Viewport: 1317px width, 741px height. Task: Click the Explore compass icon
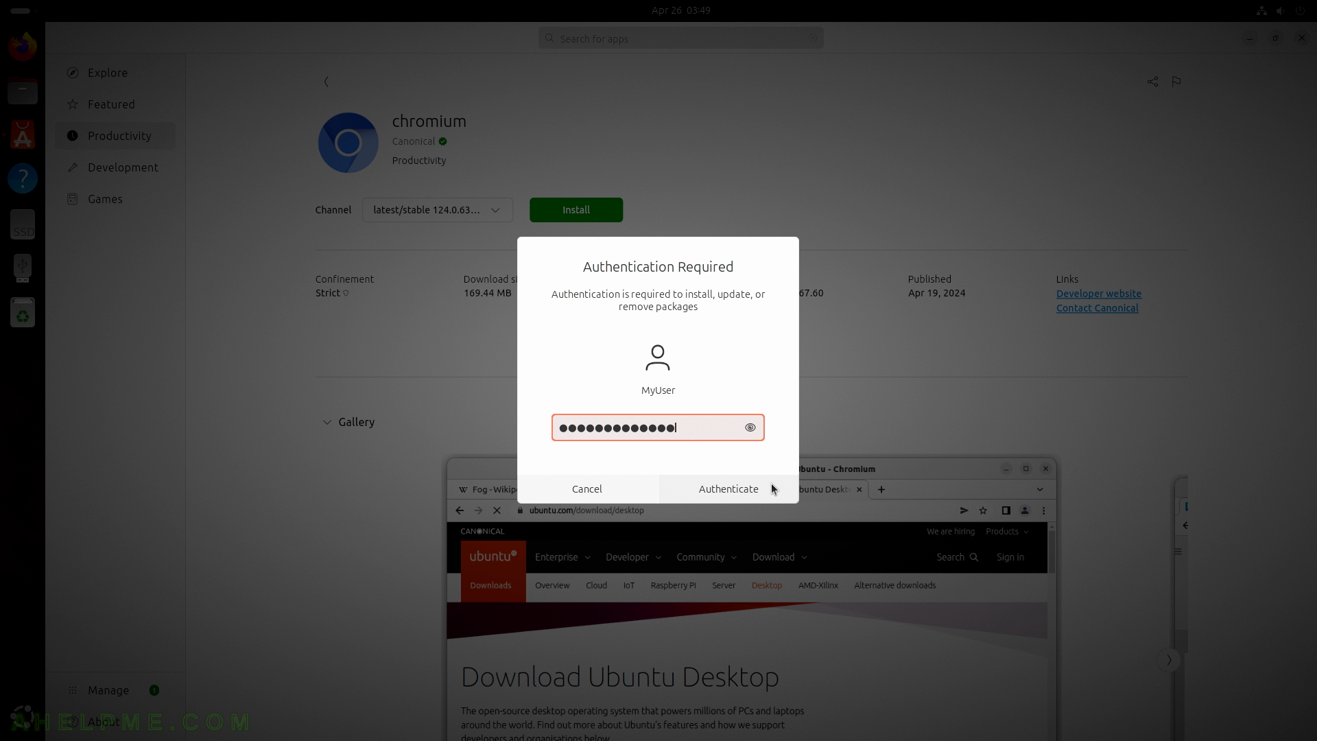(73, 73)
